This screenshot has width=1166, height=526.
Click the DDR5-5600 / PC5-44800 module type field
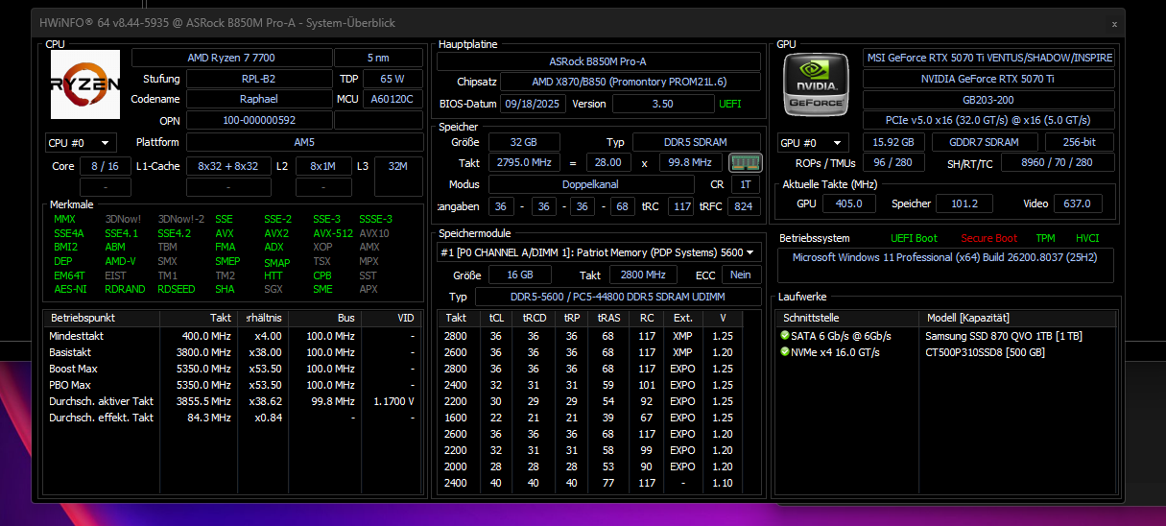pyautogui.click(x=619, y=297)
